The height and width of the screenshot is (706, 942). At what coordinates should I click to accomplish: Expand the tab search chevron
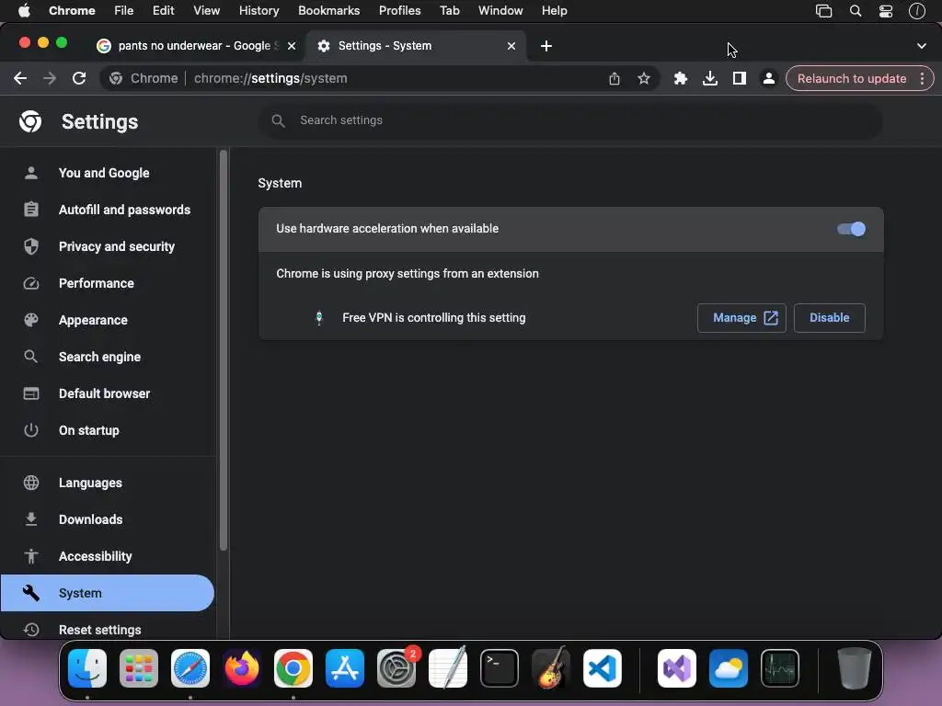[x=922, y=46]
